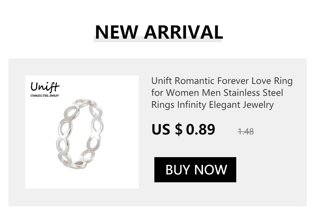Select the NEW ARRIVAL heading

158,31
